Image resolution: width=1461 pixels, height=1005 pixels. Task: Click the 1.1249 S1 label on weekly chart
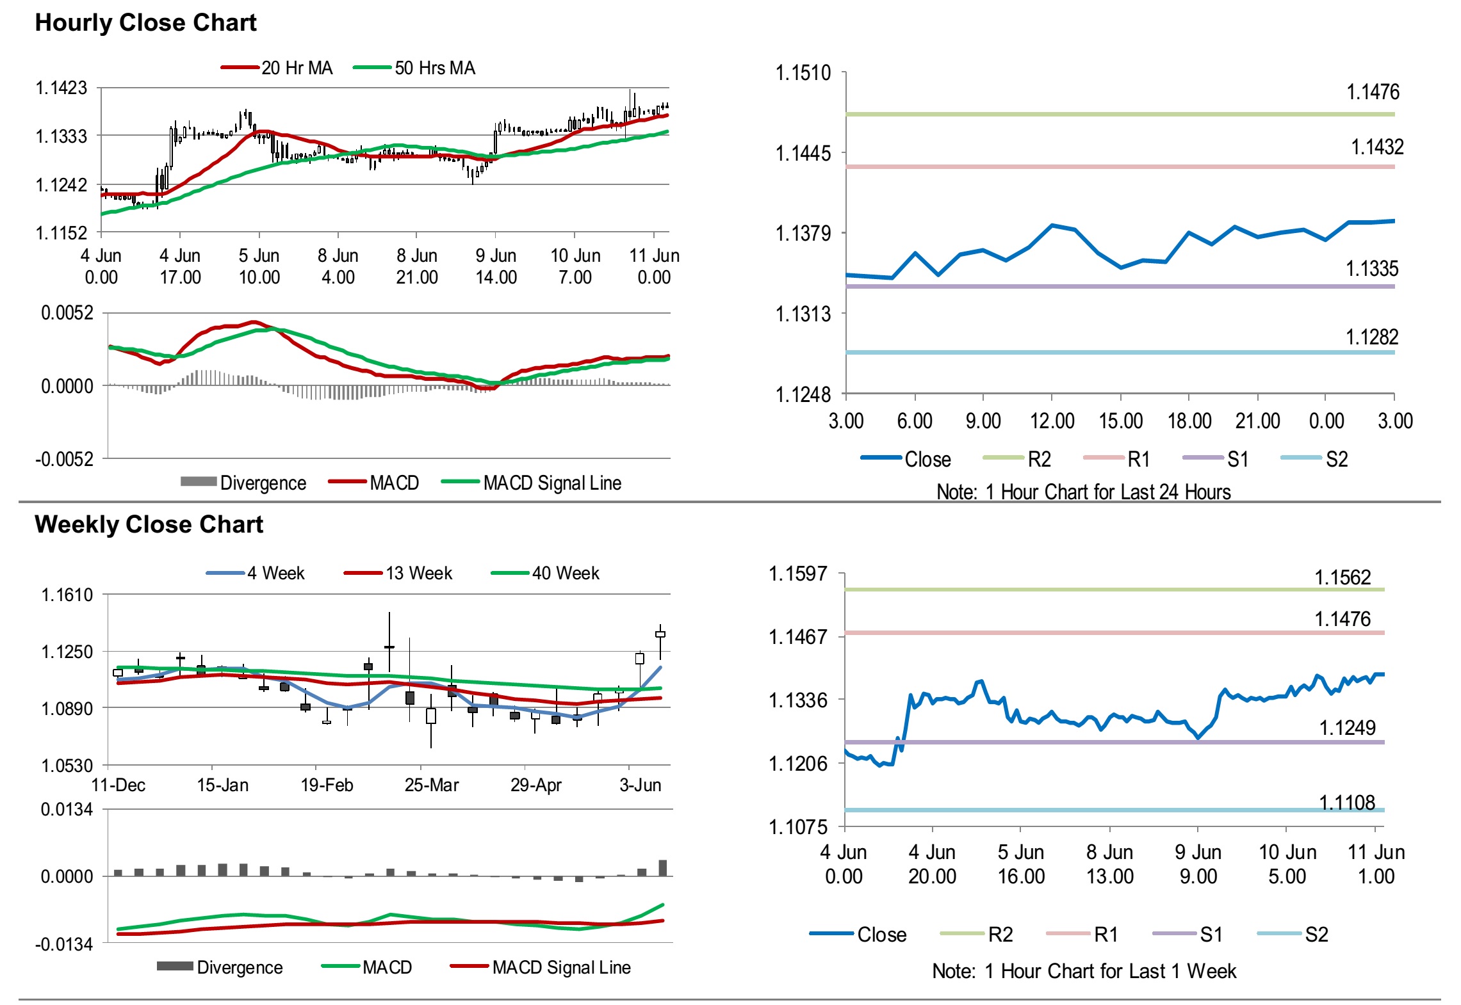pos(1347,728)
